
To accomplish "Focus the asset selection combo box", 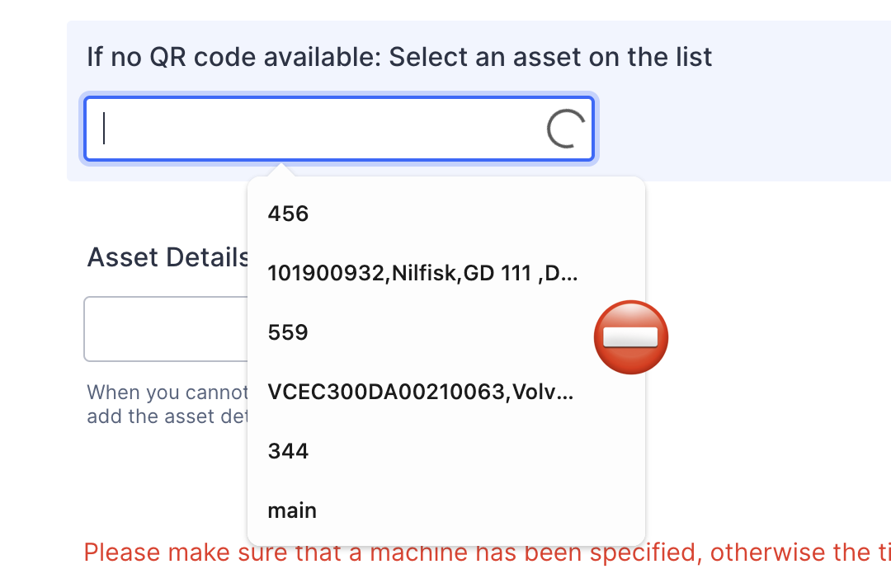I will click(322, 129).
